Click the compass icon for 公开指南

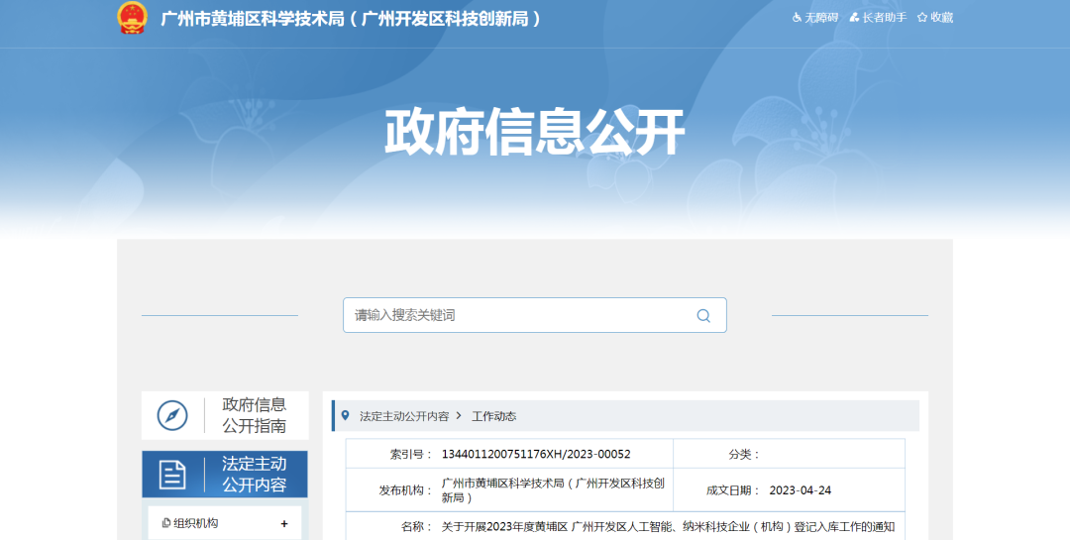tap(172, 415)
